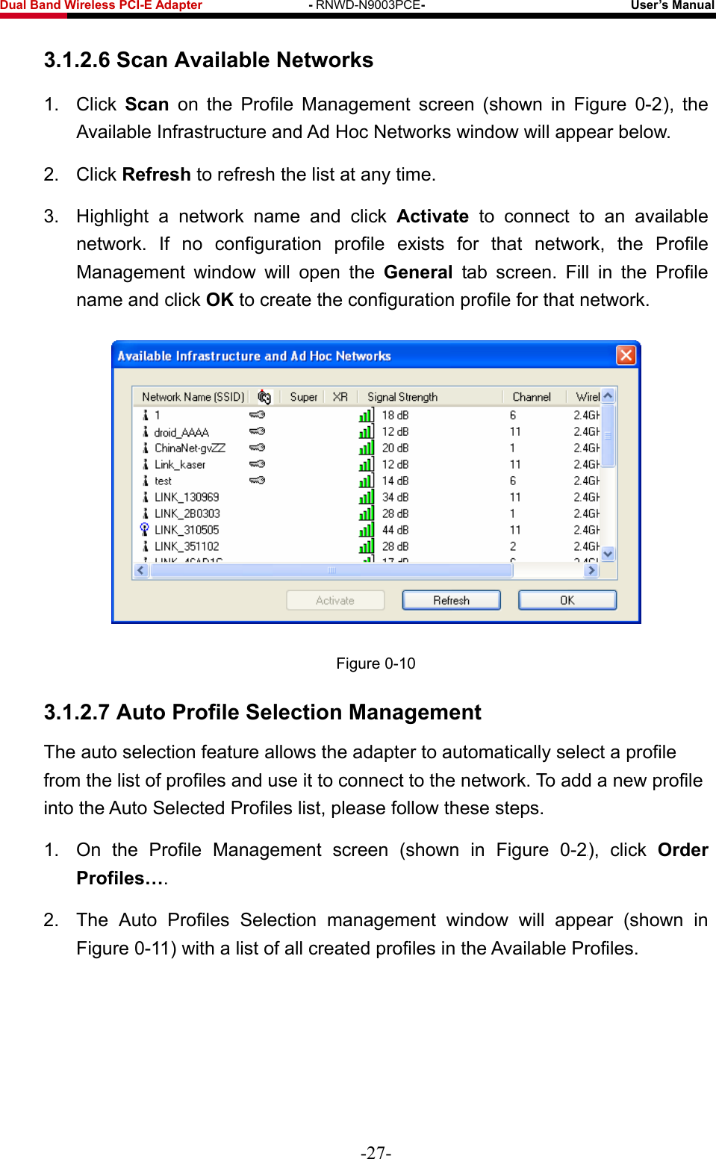Screen dimensions: 716x1159
Task: Click the network icon beside LINK_351102
Action: (146, 546)
